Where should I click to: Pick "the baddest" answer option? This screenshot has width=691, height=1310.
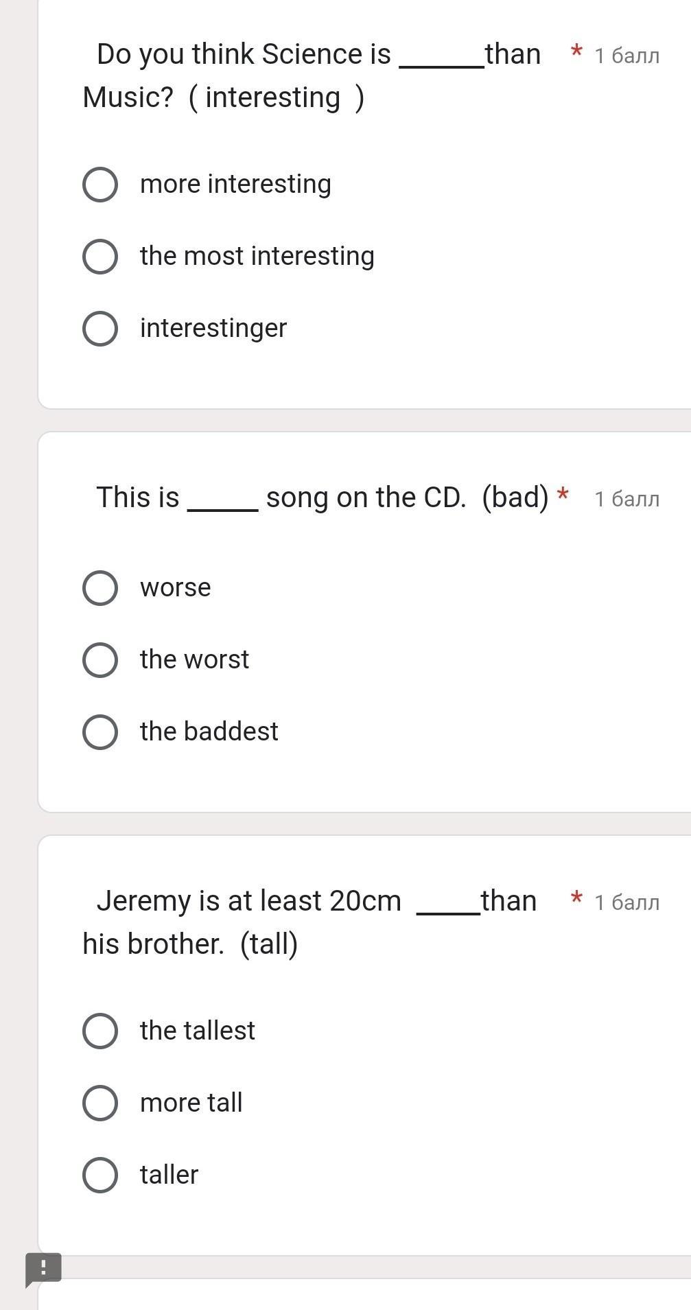100,732
